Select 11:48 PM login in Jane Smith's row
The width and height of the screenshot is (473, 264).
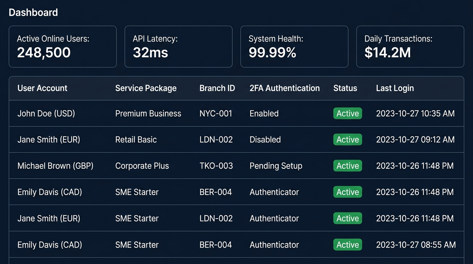click(415, 218)
